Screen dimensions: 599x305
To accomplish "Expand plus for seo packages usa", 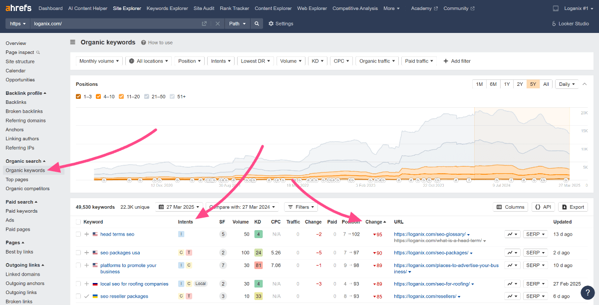I will (87, 253).
